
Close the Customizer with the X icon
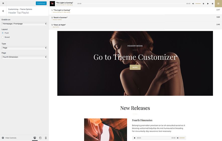pos(3,3)
